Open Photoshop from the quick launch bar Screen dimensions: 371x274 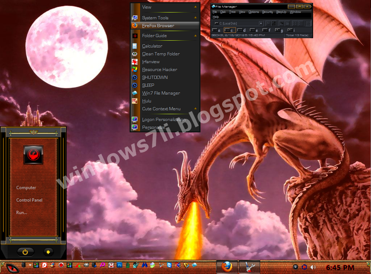coord(119,265)
